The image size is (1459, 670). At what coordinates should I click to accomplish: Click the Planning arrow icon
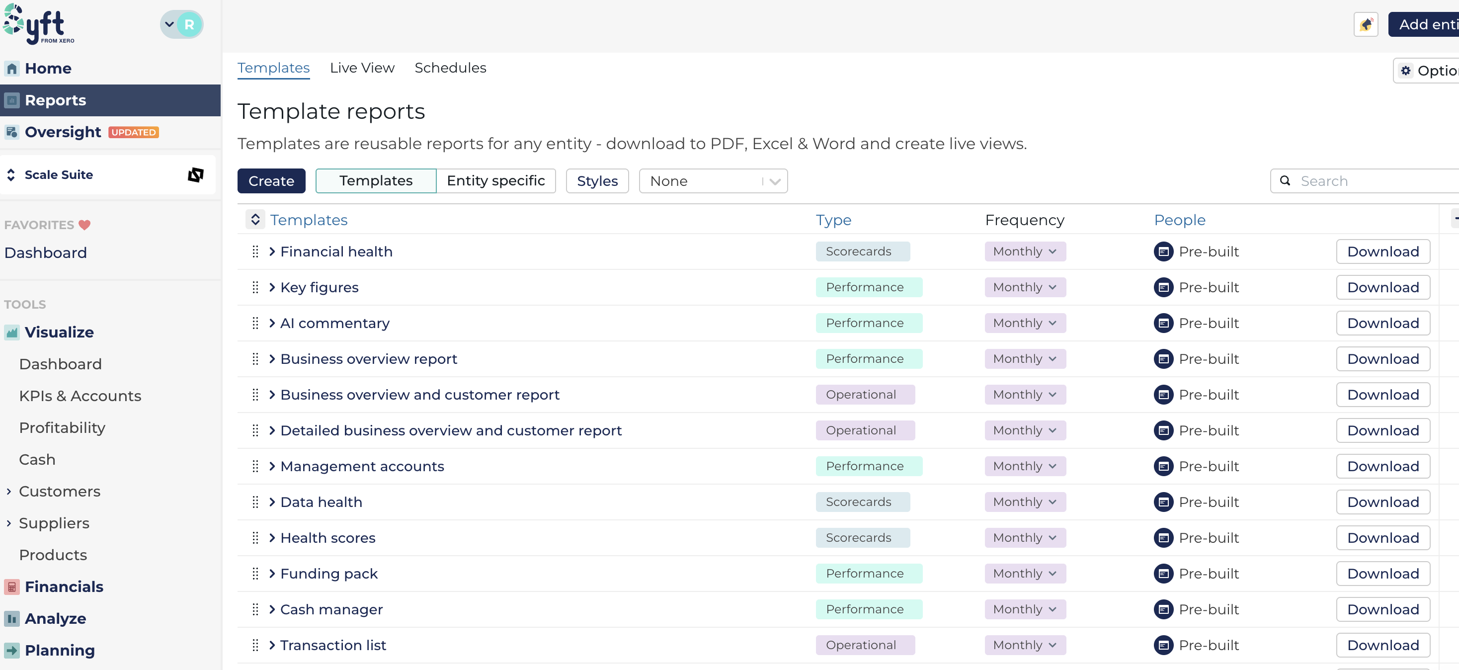click(12, 650)
